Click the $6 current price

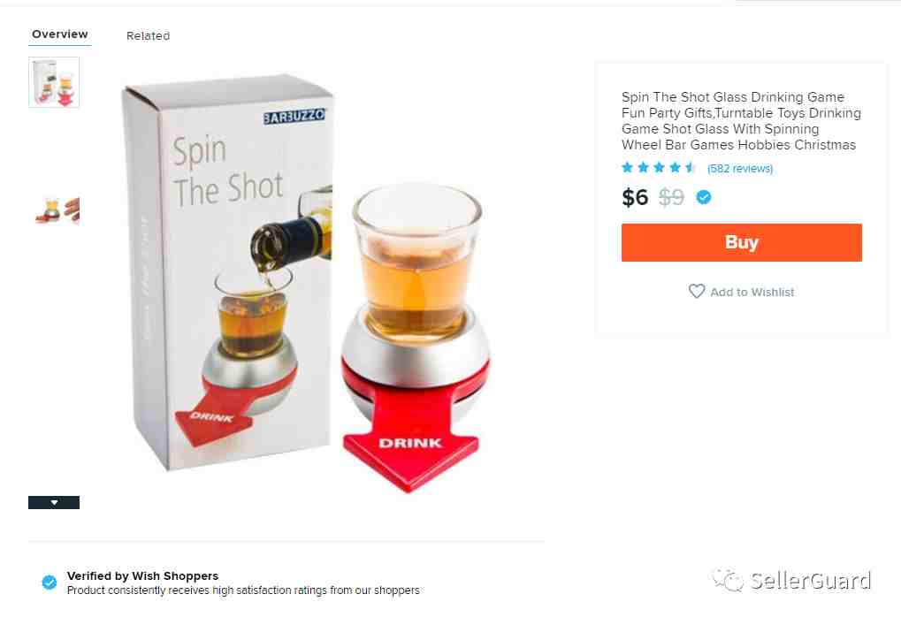pos(635,198)
